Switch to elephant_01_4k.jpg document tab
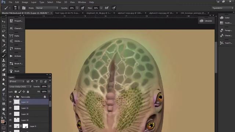Image resolution: width=235 pixels, height=132 pixels. click(98, 13)
